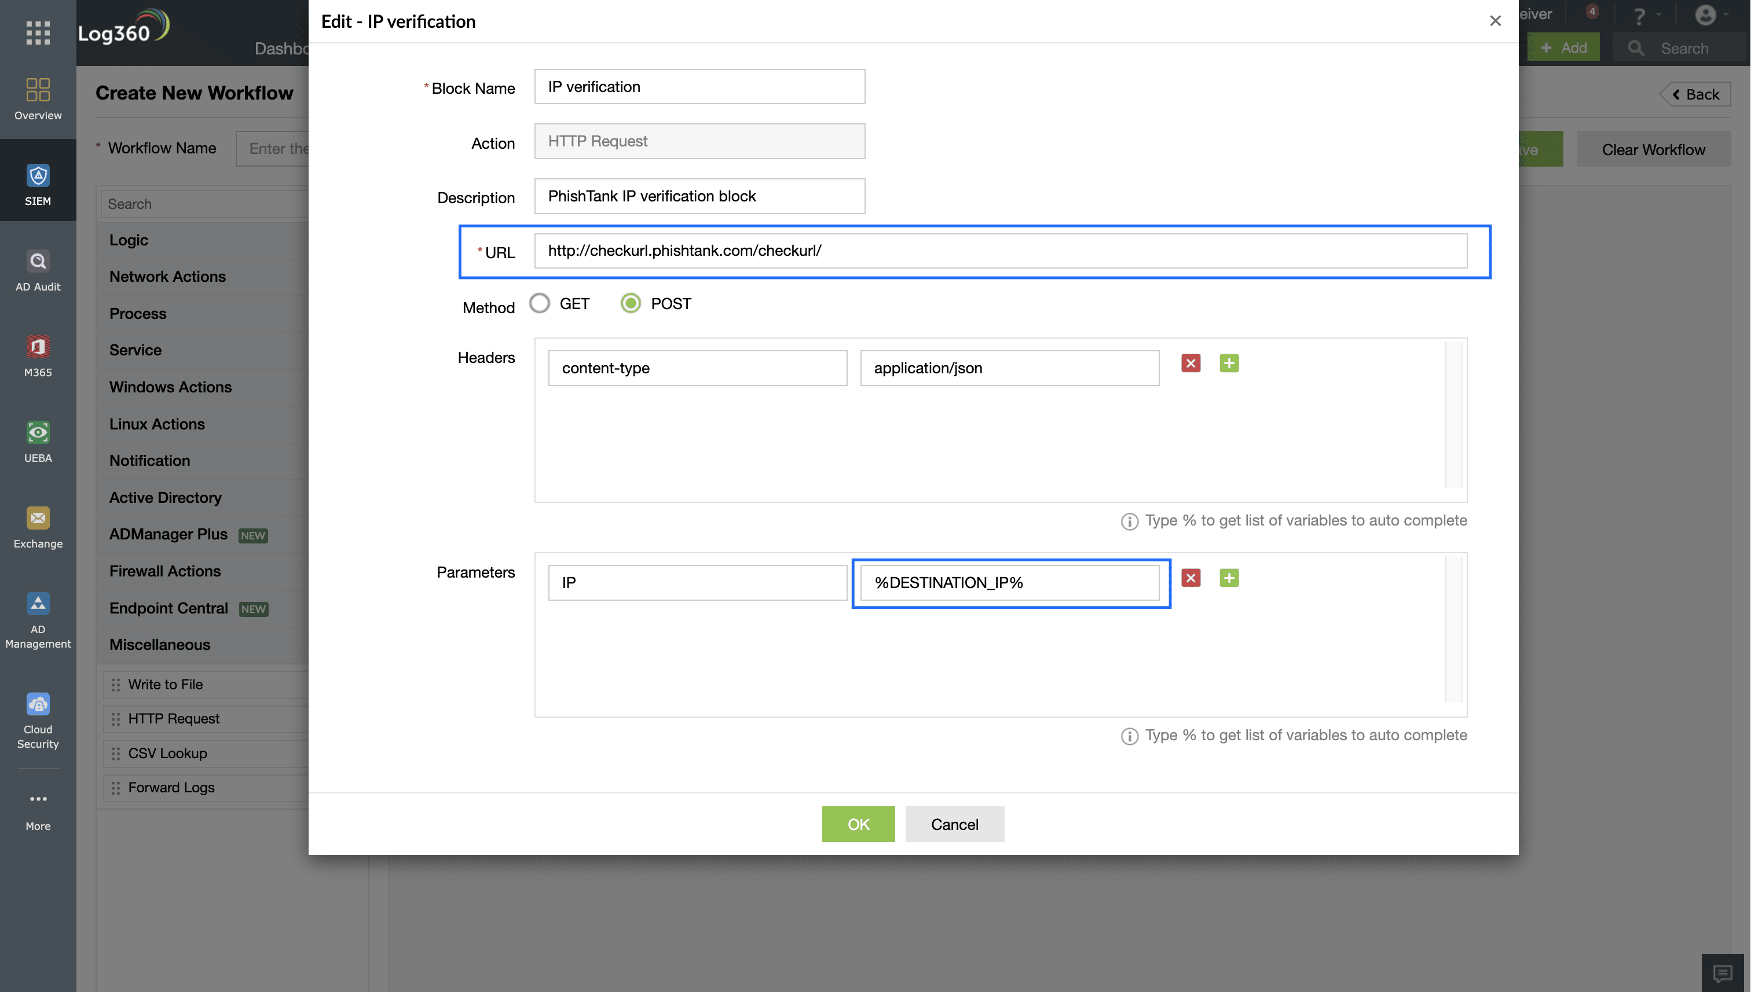1751x992 pixels.
Task: Expand the Firewall Actions category
Action: click(x=165, y=571)
